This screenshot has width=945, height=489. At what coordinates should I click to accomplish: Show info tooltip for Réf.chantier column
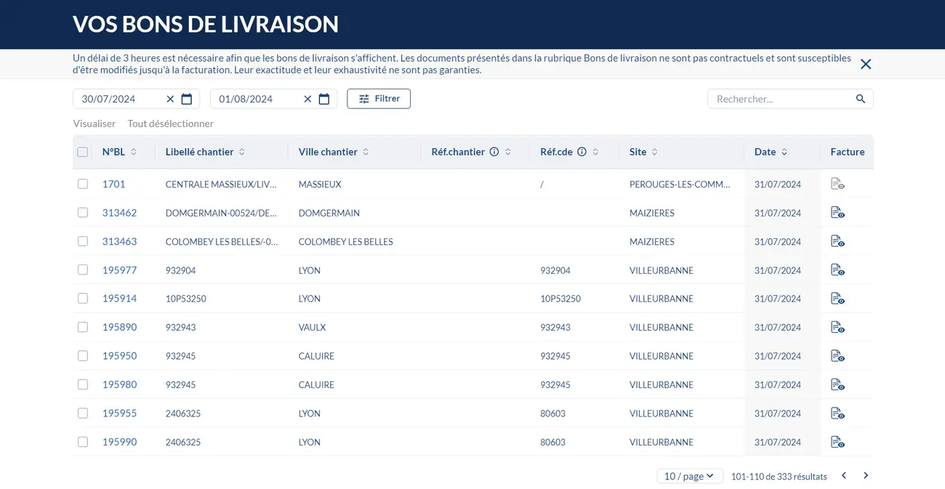[x=494, y=152]
